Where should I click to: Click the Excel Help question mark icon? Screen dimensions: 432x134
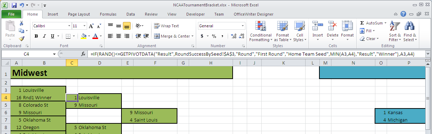[403, 14]
